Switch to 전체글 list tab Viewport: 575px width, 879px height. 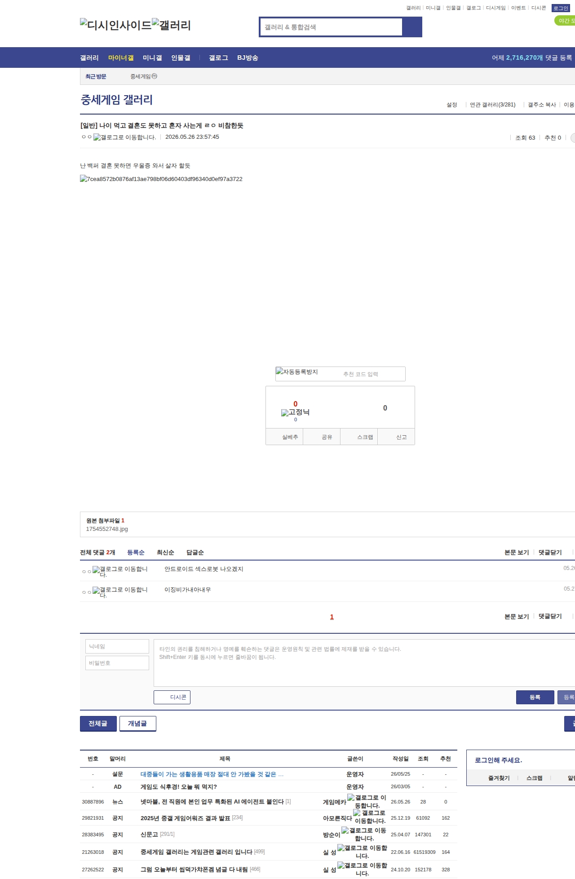[x=98, y=724]
